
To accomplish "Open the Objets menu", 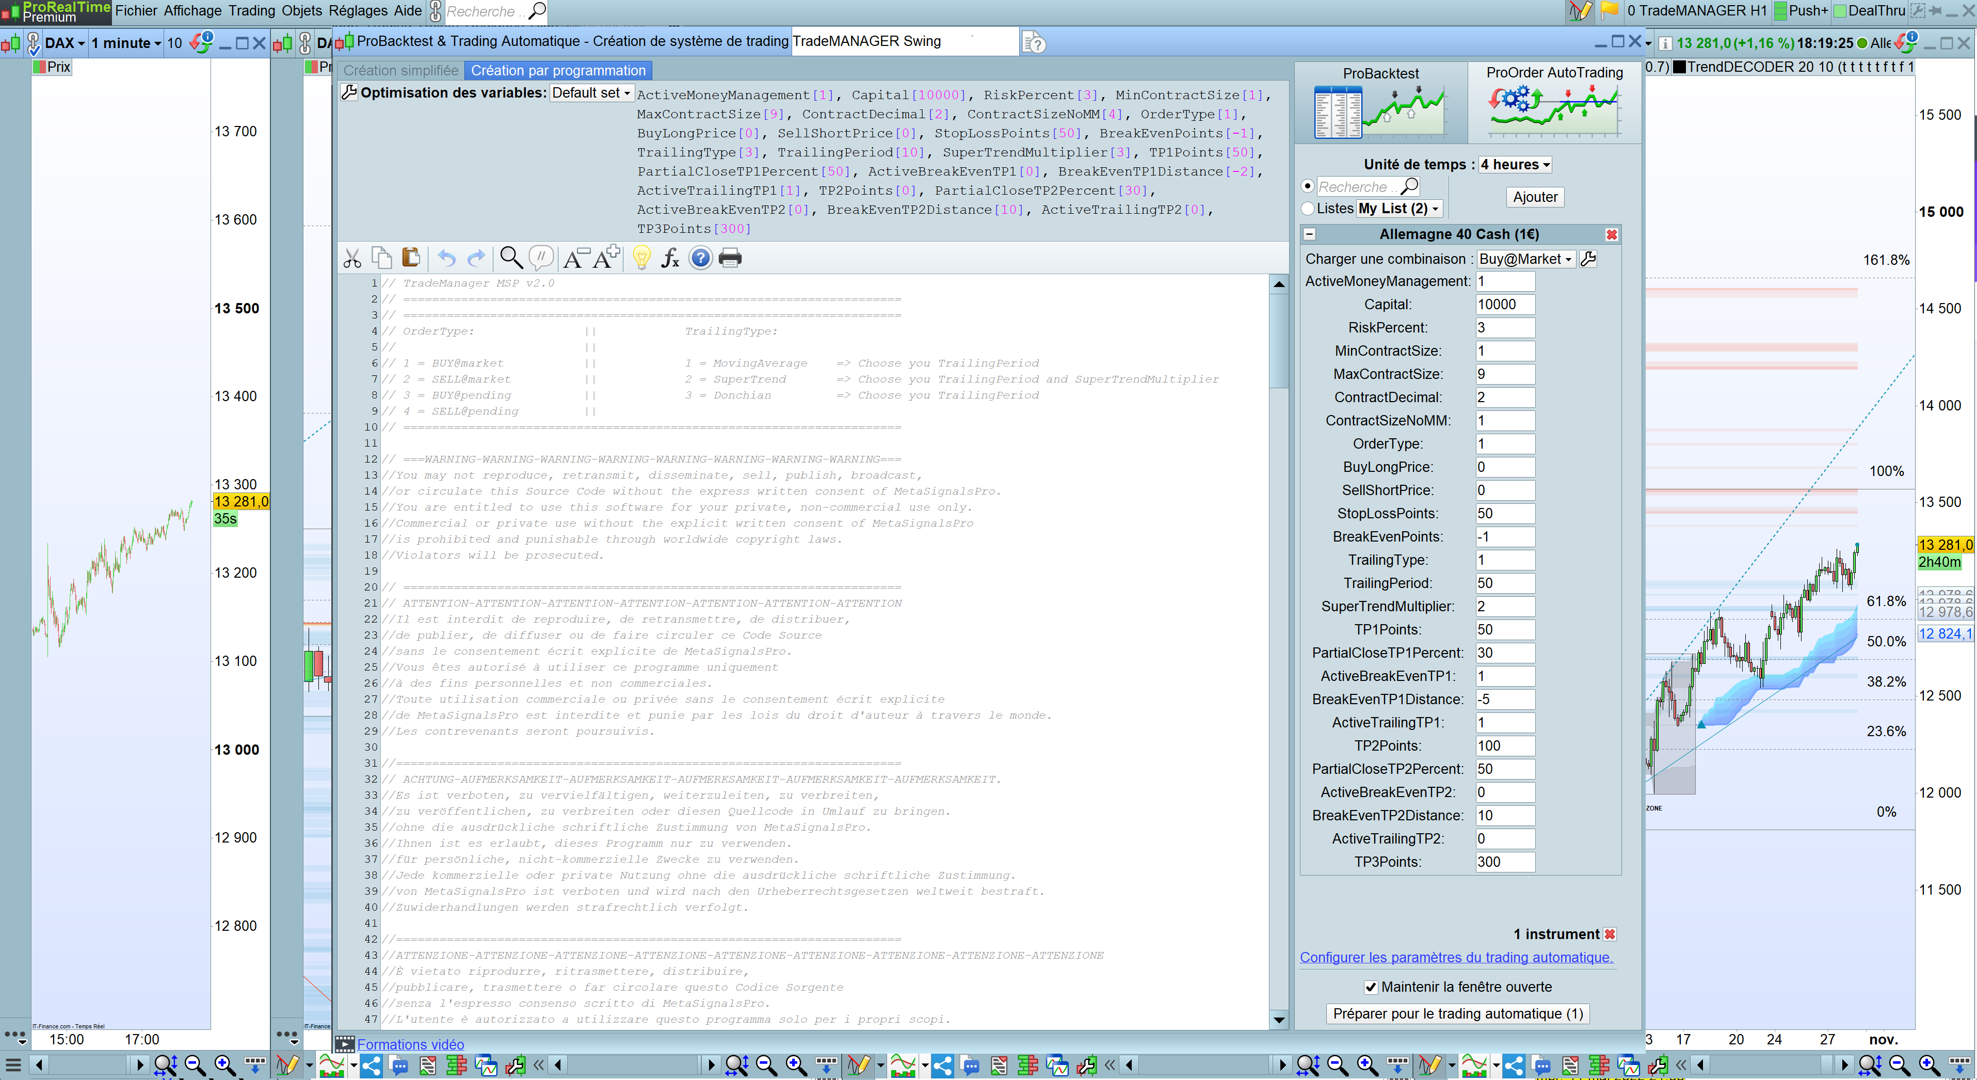I will (x=301, y=11).
